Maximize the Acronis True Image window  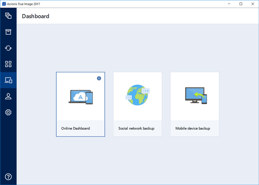tap(241, 4)
